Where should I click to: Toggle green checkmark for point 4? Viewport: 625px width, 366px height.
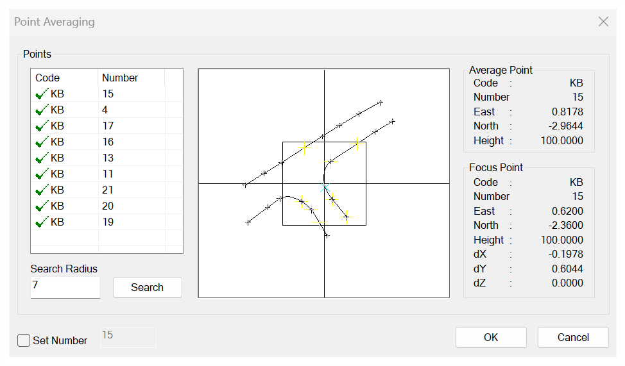pyautogui.click(x=42, y=110)
